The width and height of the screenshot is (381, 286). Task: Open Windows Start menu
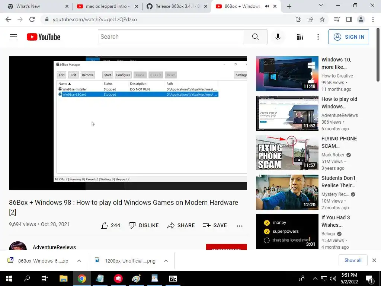click(9, 279)
